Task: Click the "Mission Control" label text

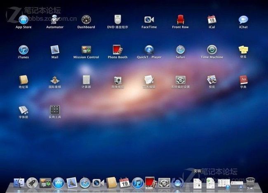Action: pyautogui.click(x=86, y=57)
